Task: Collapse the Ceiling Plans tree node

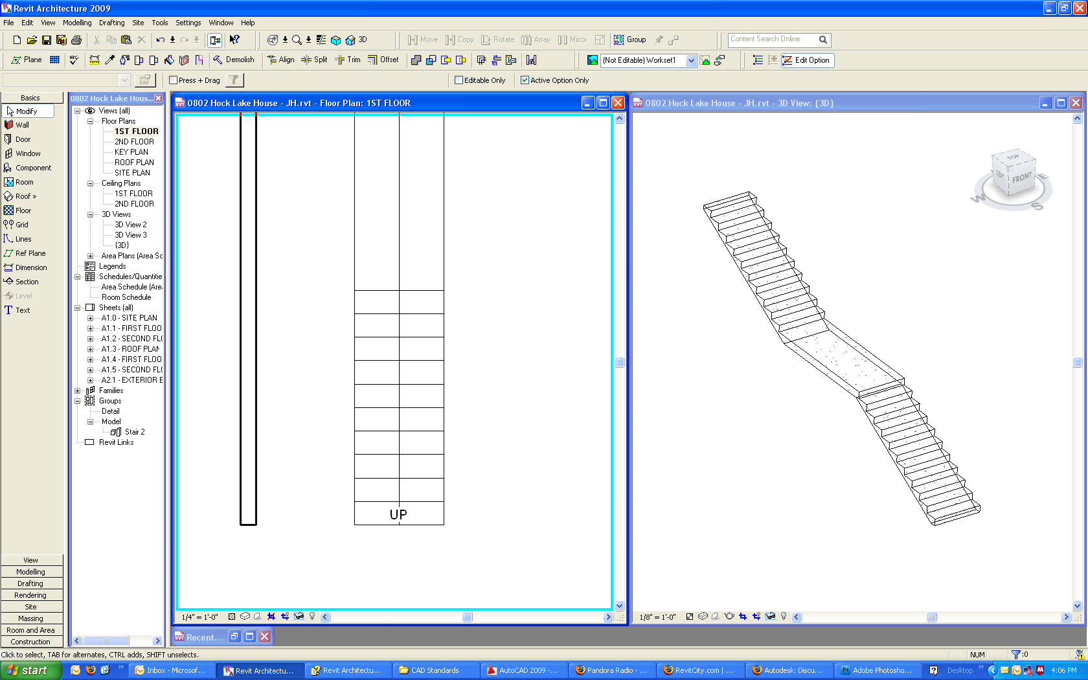Action: tap(91, 183)
